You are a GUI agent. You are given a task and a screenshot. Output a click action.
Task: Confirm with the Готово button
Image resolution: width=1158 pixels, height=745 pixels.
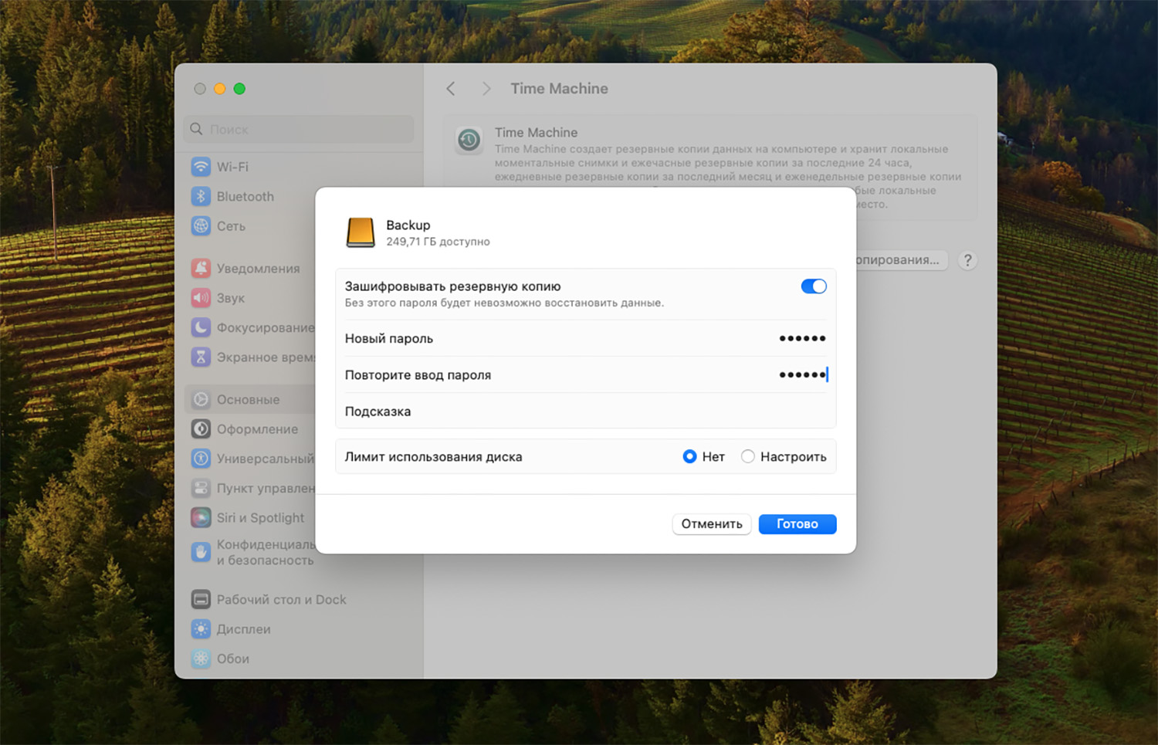coord(797,523)
